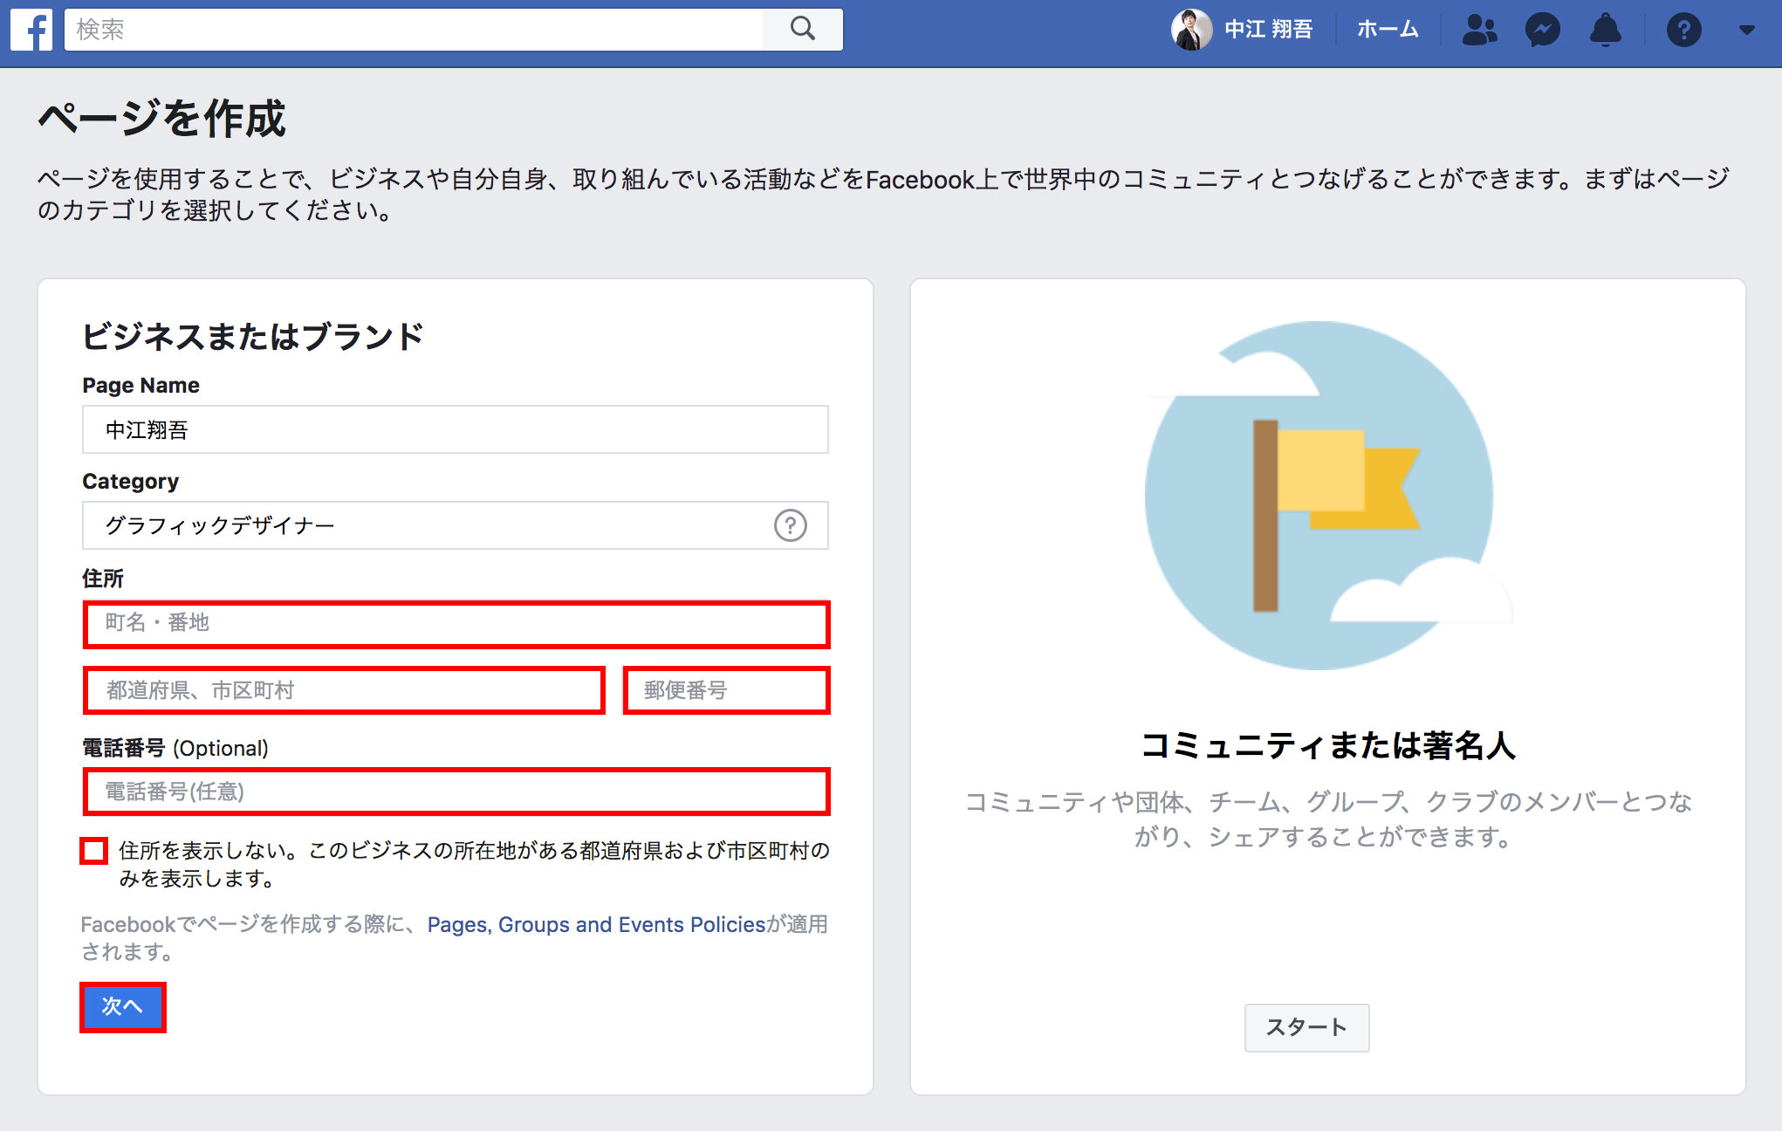This screenshot has height=1131, width=1782.
Task: Go to ホーム in top bar
Action: [1388, 30]
